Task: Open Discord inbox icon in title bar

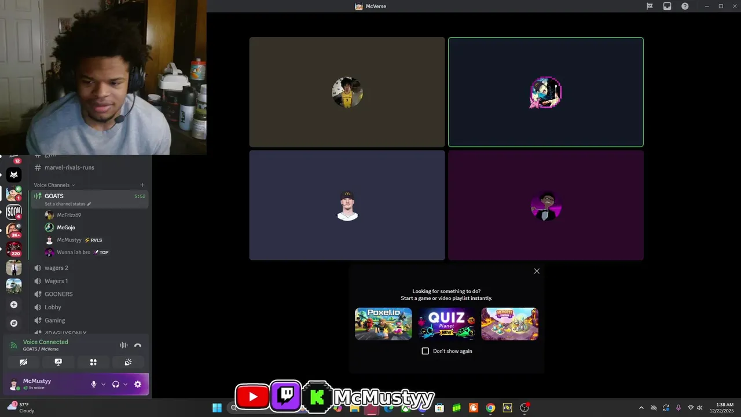Action: pyautogui.click(x=667, y=6)
